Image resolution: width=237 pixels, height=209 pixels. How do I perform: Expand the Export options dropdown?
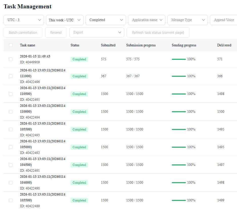[97, 32]
